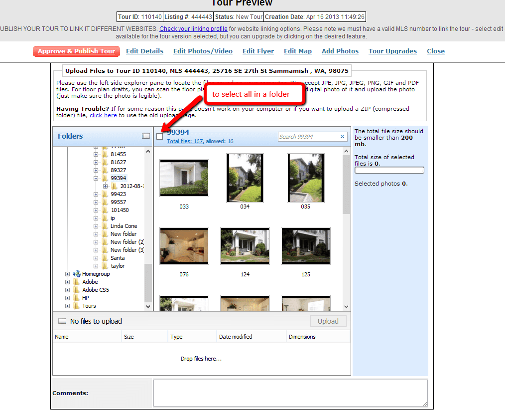
Task: Expand the 99423 folder node
Action: pos(96,194)
